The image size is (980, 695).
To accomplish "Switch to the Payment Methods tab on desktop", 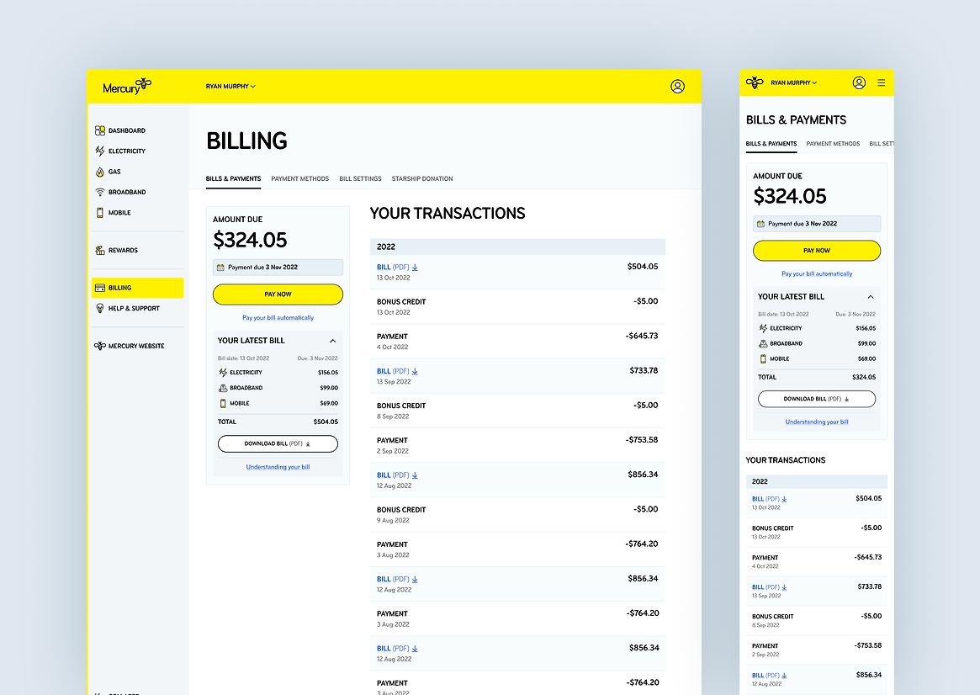I will tap(299, 178).
